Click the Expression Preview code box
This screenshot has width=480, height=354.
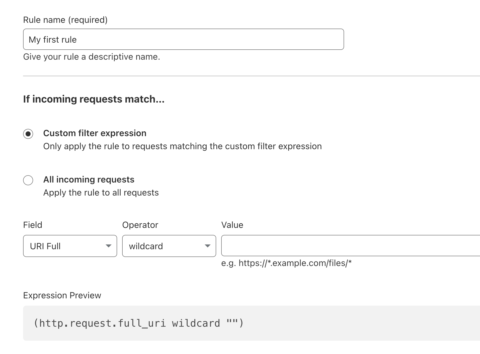pos(252,323)
